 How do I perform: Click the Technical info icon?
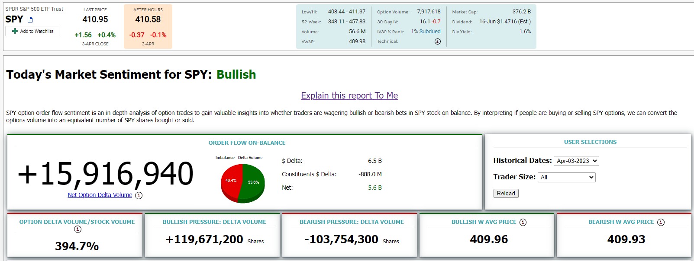point(438,41)
